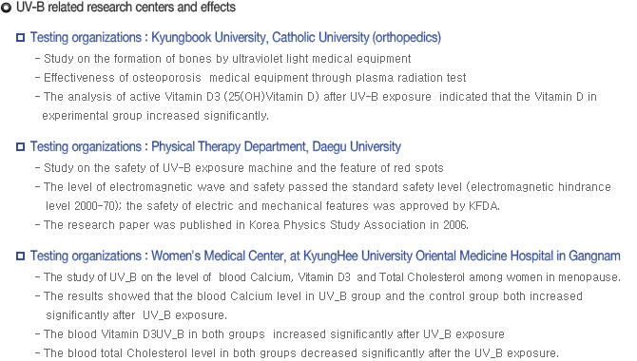Click 'experimental group increased significantly' text

pos(155,116)
